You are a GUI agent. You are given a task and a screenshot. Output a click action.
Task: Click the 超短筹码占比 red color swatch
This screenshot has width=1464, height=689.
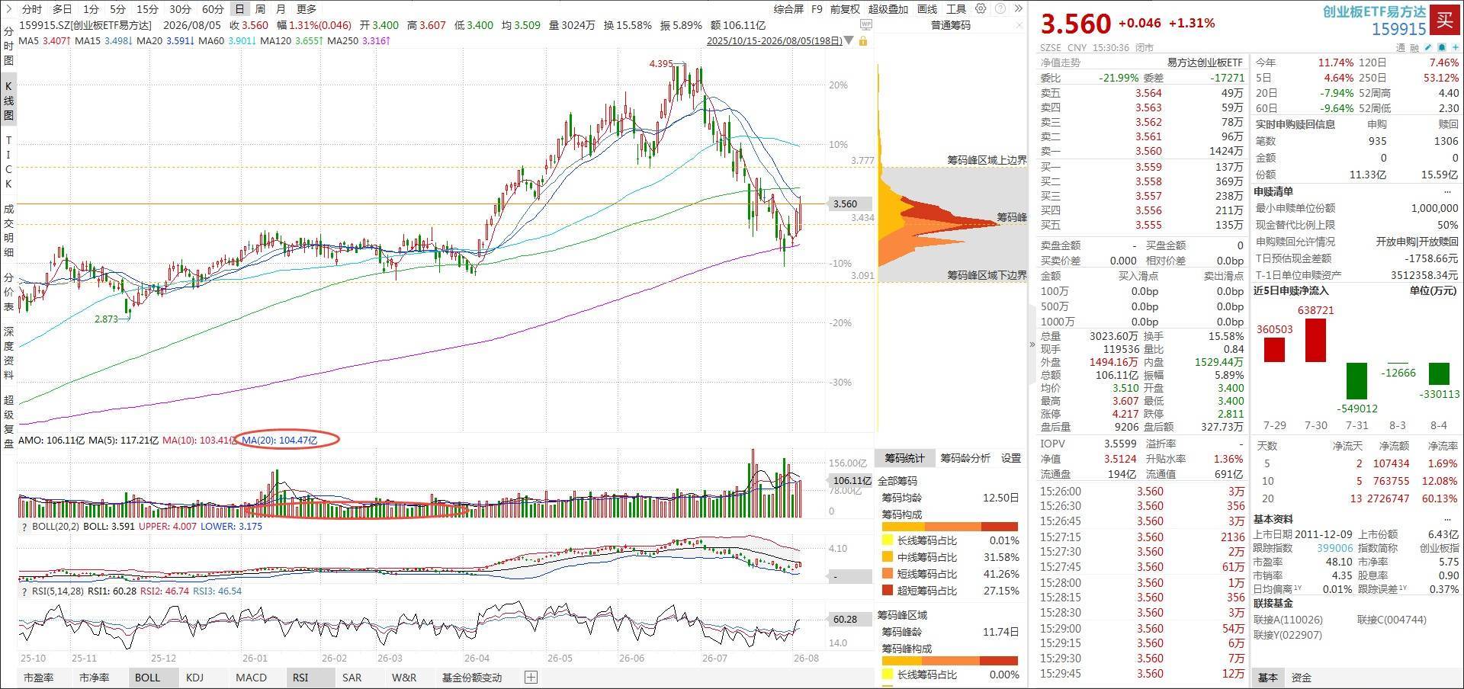[888, 590]
